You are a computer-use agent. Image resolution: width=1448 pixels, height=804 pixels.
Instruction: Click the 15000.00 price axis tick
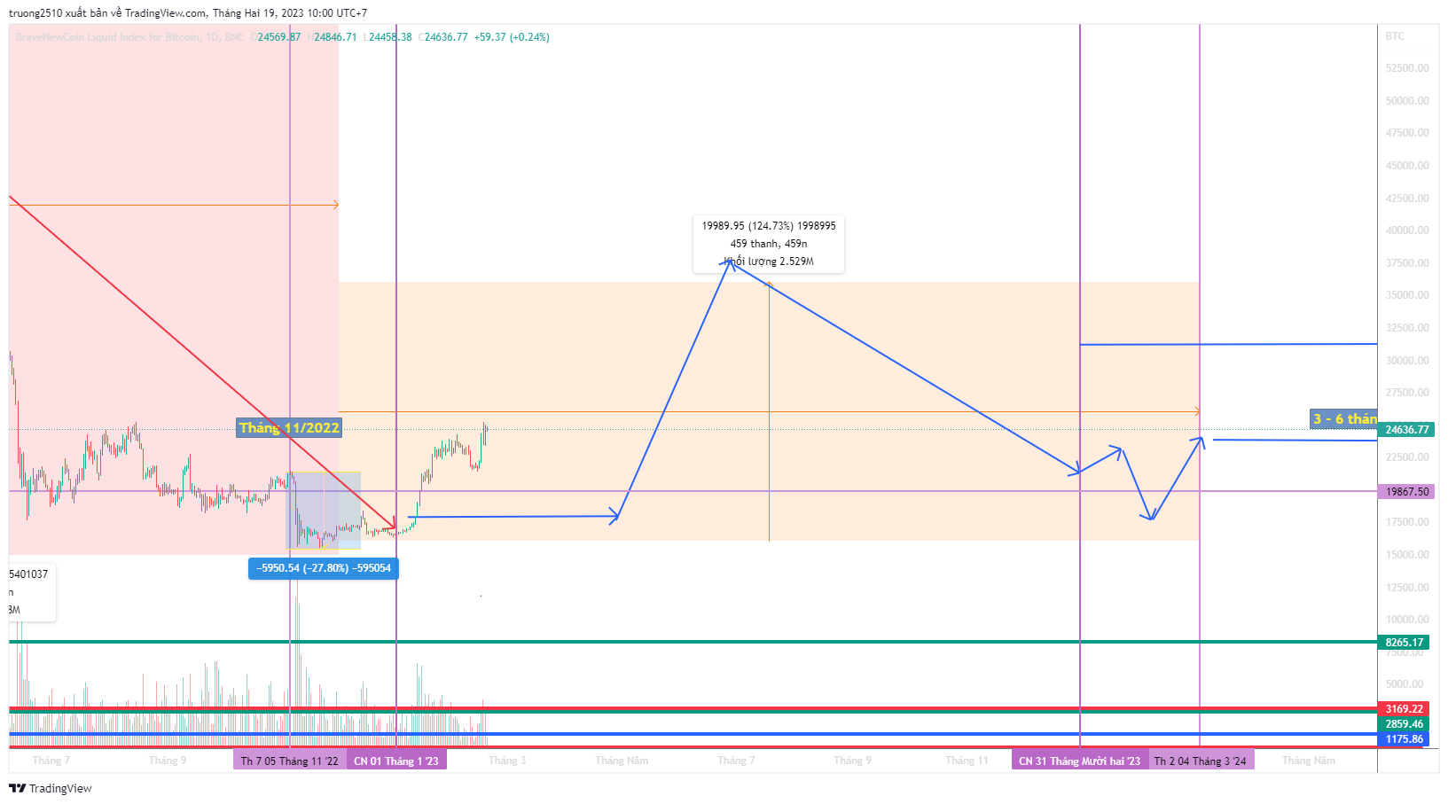(1407, 555)
